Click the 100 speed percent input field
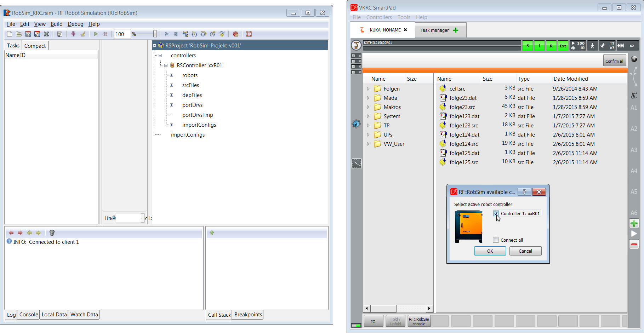This screenshot has width=644, height=333. tap(122, 34)
